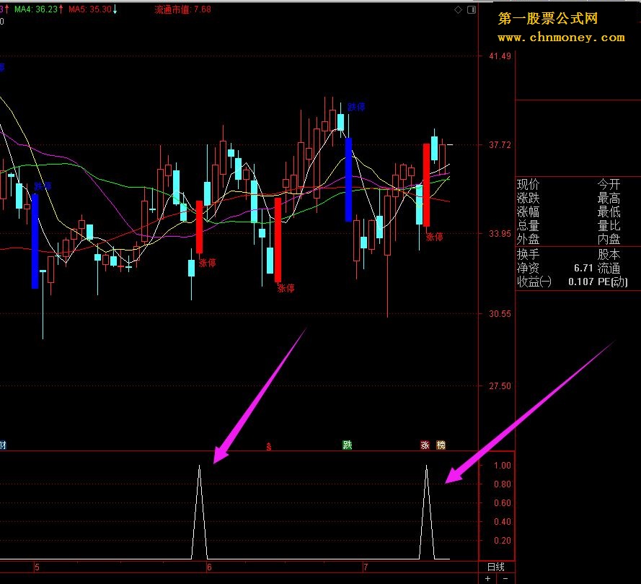
Task: Click the 涨幅 field label
Action: (529, 212)
